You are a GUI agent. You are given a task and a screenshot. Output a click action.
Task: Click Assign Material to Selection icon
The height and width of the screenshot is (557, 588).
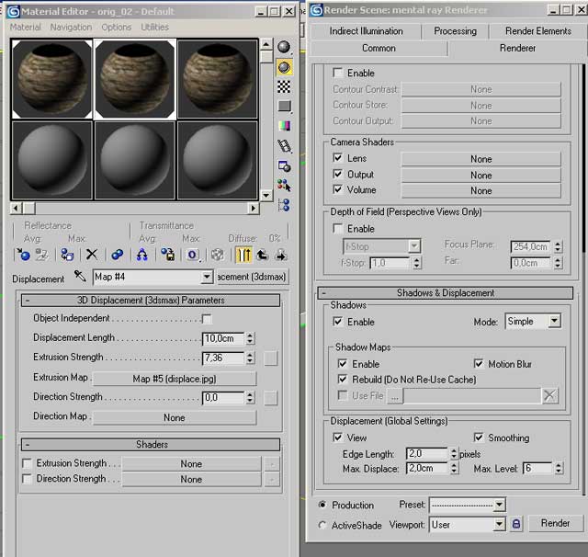point(67,255)
